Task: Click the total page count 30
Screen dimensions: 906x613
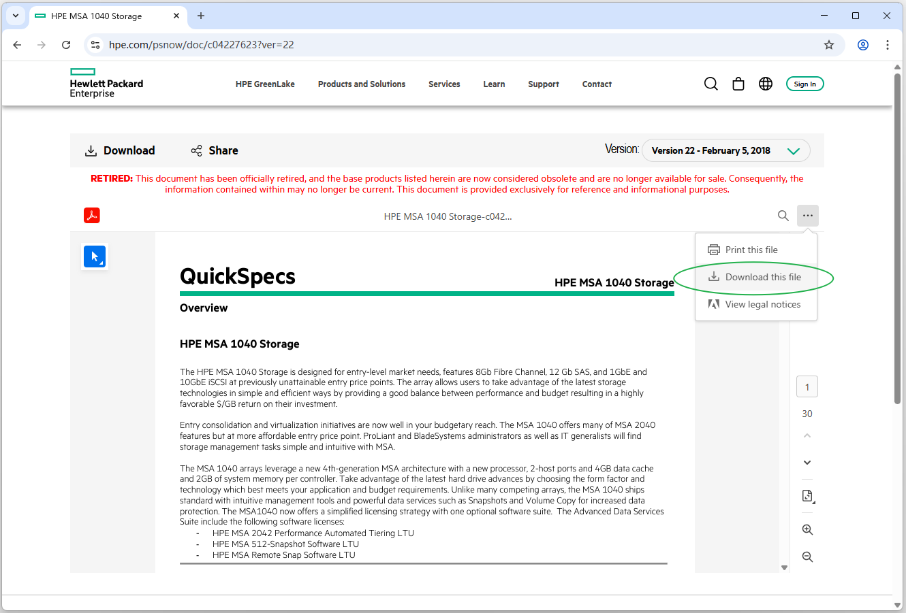Action: (807, 414)
